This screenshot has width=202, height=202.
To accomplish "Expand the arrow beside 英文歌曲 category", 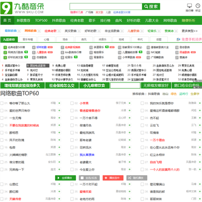I will pos(79,31).
